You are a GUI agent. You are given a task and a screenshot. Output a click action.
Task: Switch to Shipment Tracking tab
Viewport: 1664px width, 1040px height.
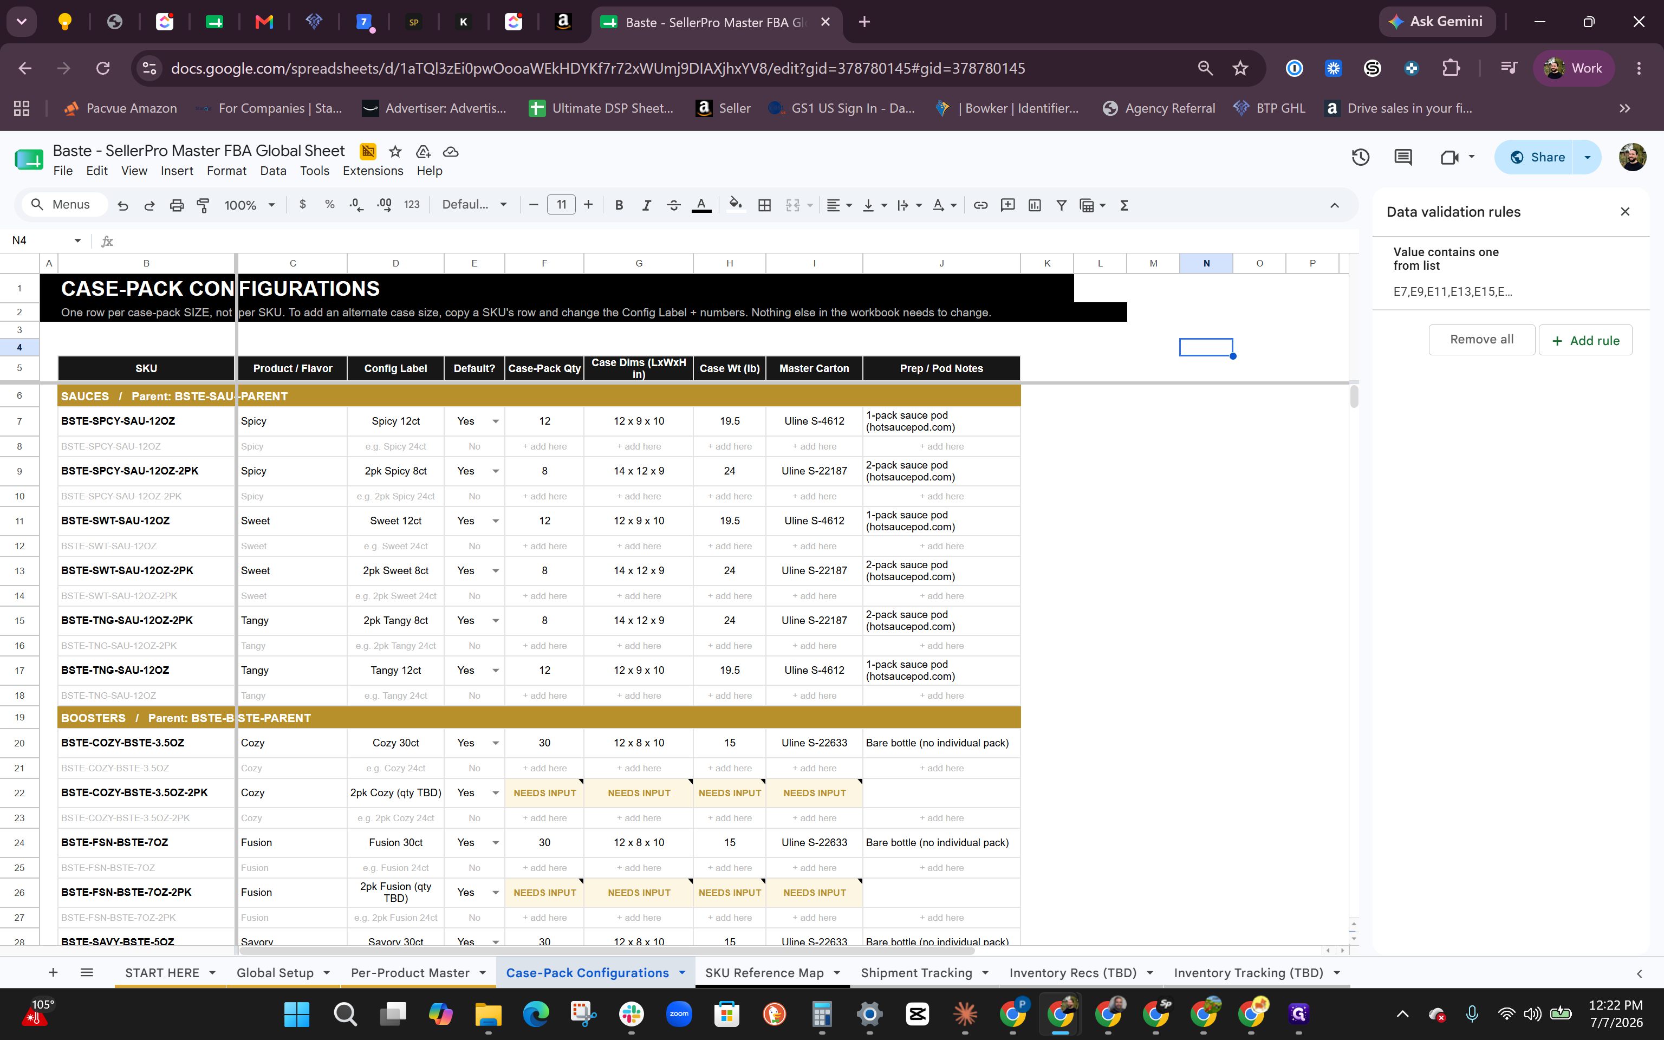tap(916, 973)
